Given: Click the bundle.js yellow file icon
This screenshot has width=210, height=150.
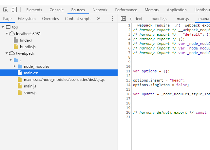Looking at the screenshot, I should pyautogui.click(x=16, y=47).
